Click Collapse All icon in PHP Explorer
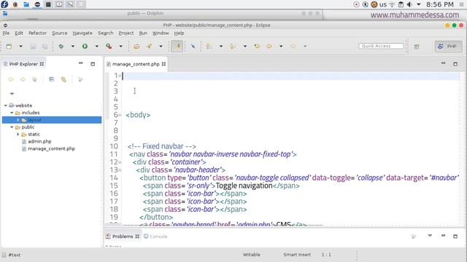This screenshot has height=262, width=467. point(52,79)
